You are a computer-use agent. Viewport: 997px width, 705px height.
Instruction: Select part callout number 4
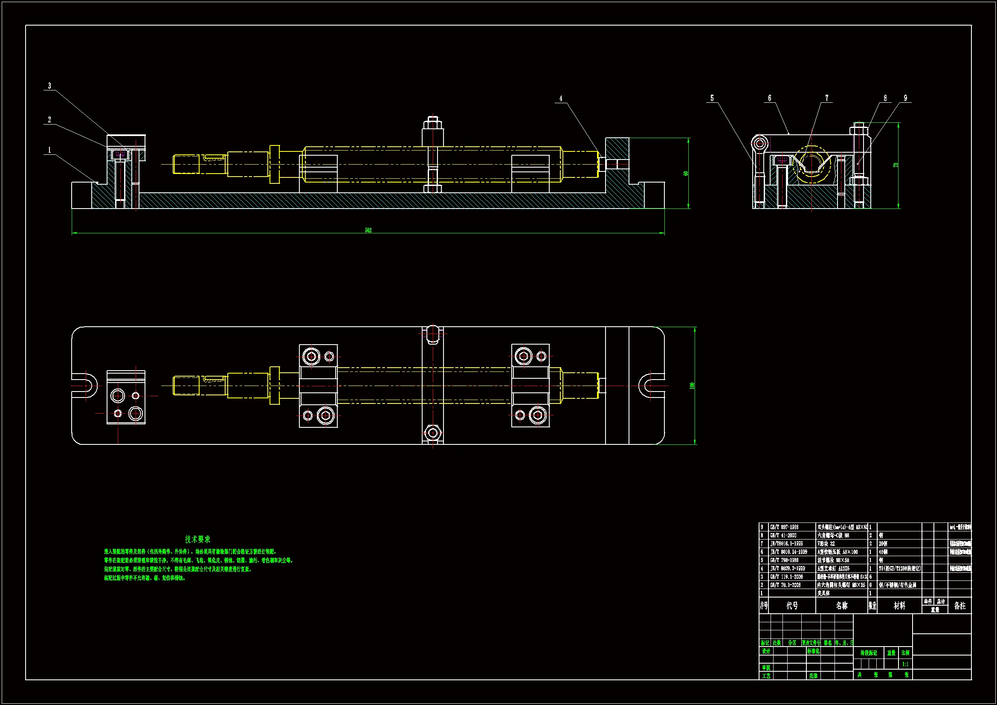pos(561,99)
